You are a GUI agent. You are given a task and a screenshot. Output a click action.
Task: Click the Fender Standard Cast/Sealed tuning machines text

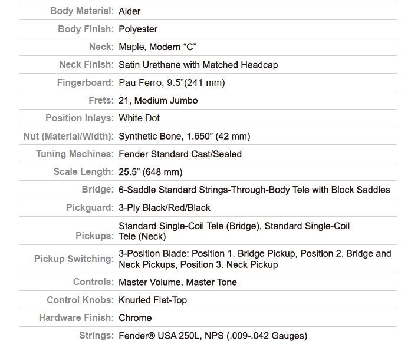(x=180, y=154)
